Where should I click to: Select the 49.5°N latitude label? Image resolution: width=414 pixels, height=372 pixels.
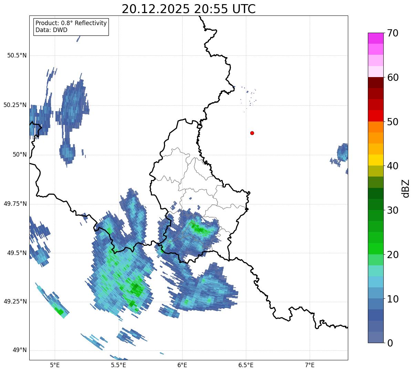[x=17, y=253]
